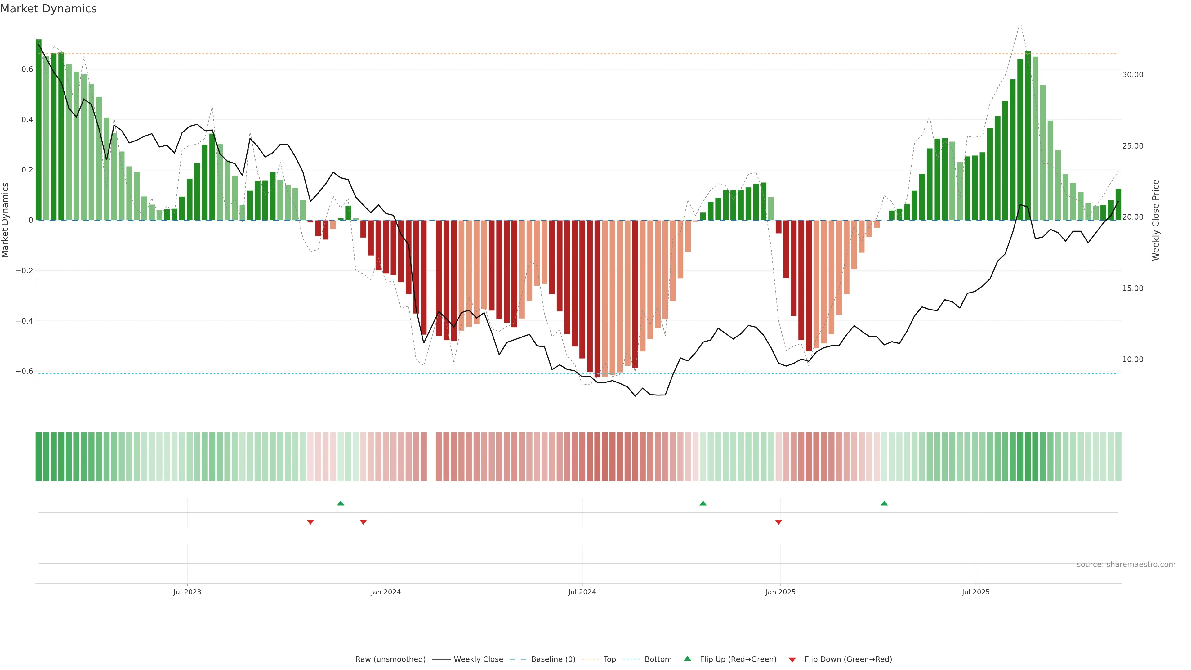Click the second red flip-down marker before Jan 2024

pos(363,522)
